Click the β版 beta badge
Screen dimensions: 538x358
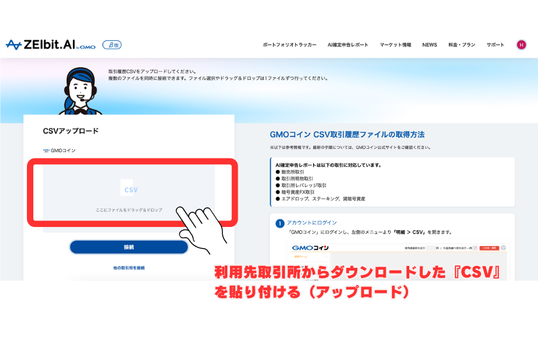click(x=112, y=45)
